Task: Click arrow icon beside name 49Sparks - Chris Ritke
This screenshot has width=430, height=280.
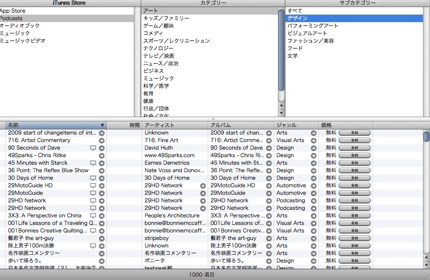Action: tap(102, 156)
